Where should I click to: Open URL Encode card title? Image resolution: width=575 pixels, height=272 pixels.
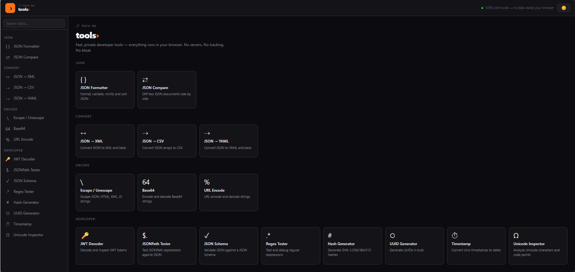pyautogui.click(x=214, y=190)
